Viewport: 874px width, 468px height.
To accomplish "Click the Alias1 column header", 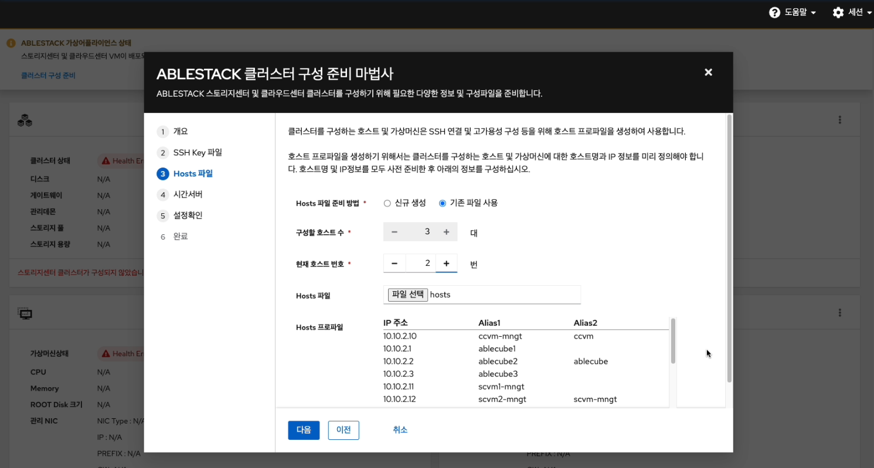I will [489, 323].
